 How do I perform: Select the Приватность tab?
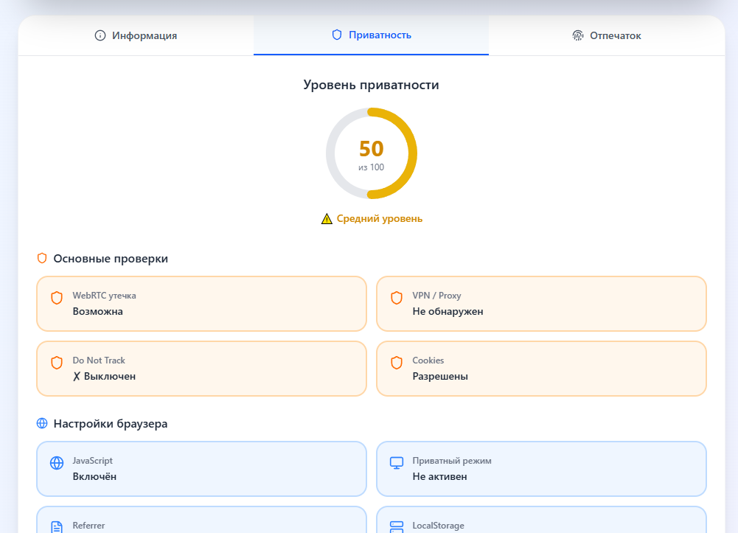point(371,35)
